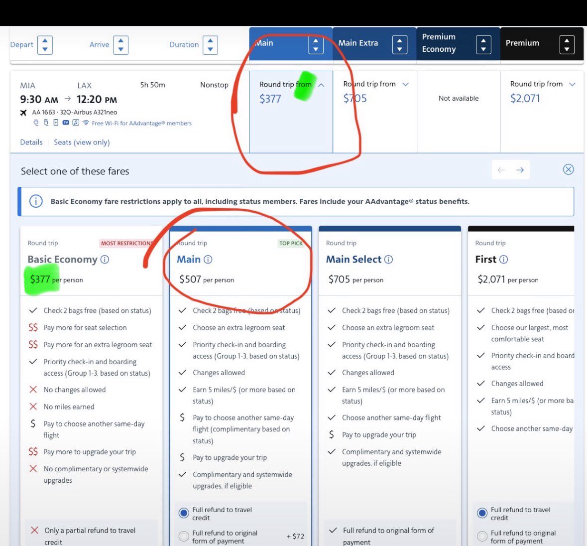587x546 pixels.
Task: Click Nonstop flight label
Action: [214, 85]
